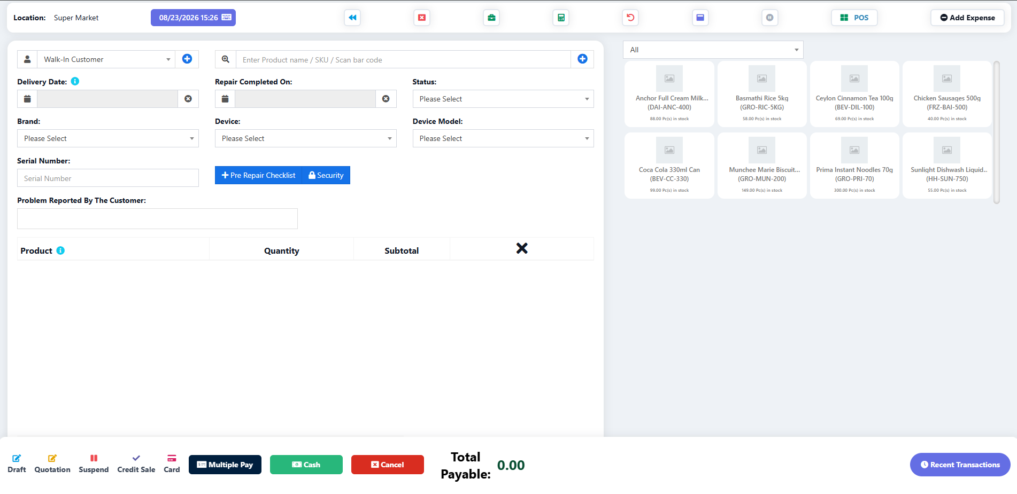Select the Draft option
This screenshot has height=494, width=1017.
[17, 464]
